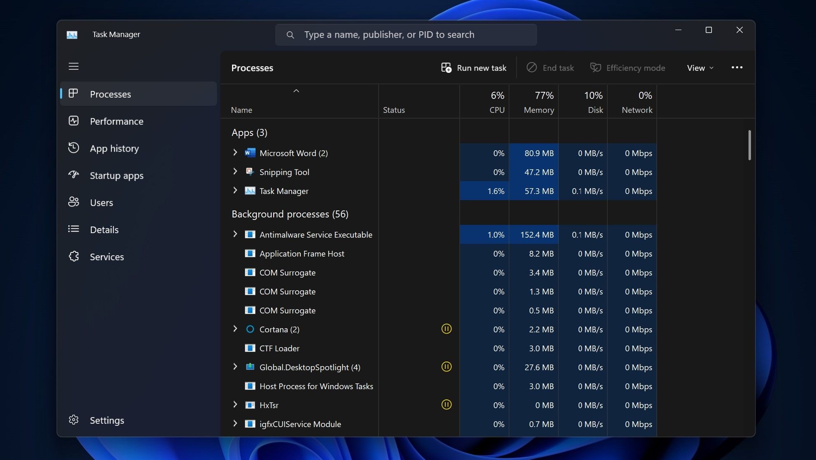The height and width of the screenshot is (460, 816).
Task: Sort by the Name column header
Action: pyautogui.click(x=300, y=102)
